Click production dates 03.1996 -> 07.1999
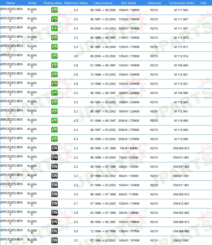The width and height of the screenshot is (212, 245). tap(103, 213)
